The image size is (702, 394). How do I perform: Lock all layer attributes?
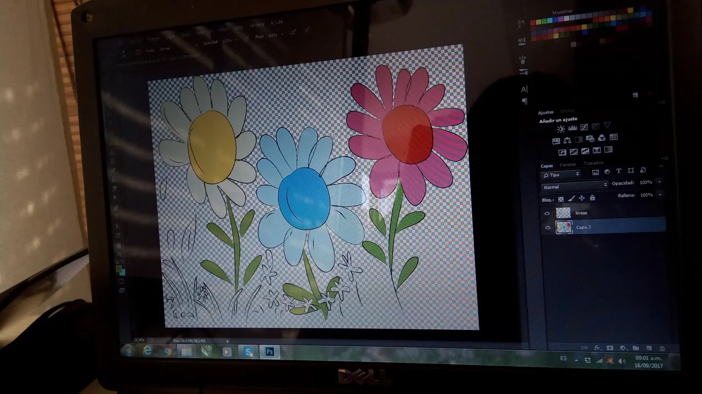[x=592, y=198]
